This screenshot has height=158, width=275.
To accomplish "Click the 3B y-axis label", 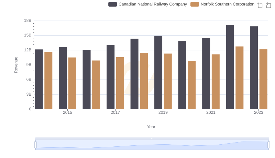I will [29, 94].
